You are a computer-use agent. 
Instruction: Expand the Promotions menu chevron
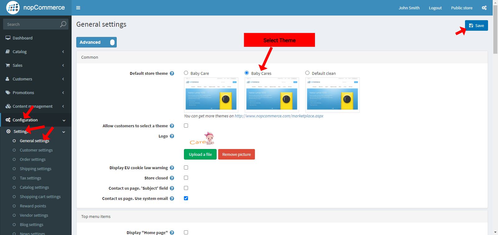[x=63, y=93]
